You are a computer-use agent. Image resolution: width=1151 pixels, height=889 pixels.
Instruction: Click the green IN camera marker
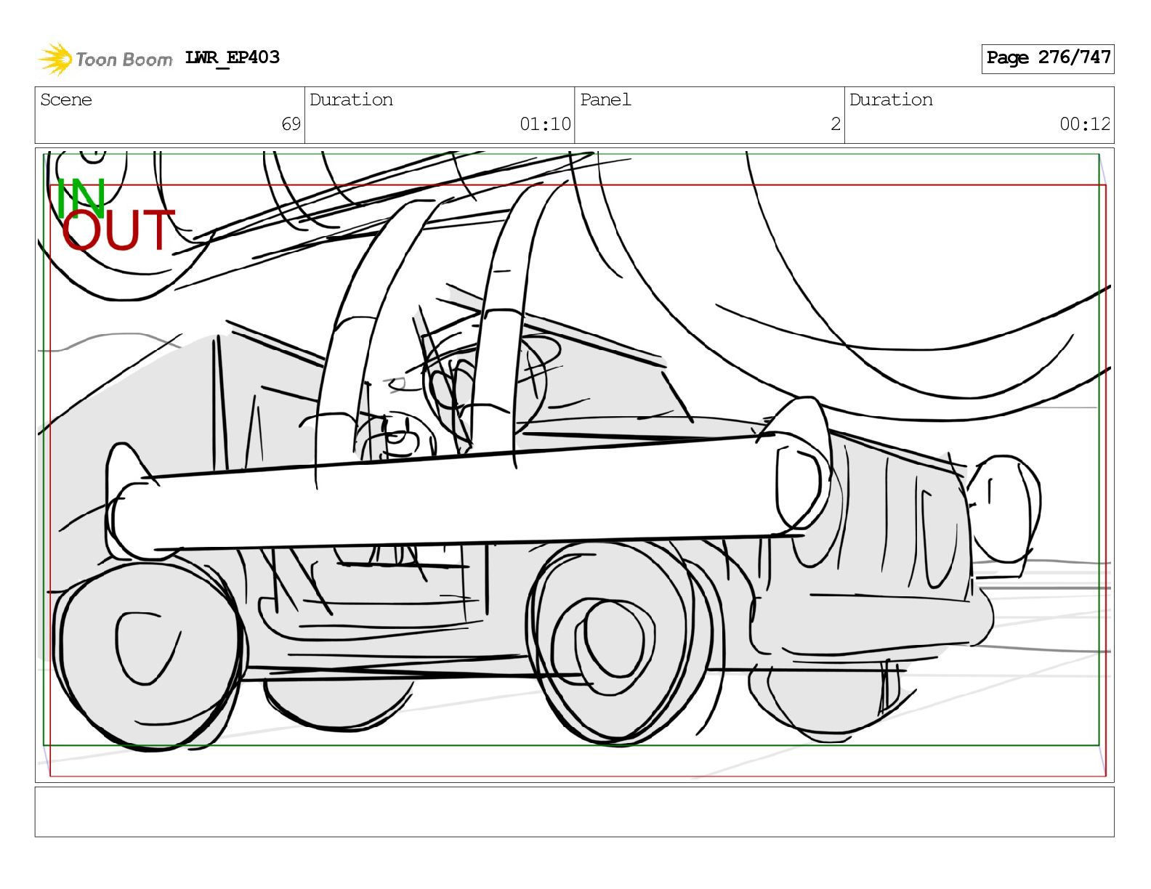[x=81, y=196]
